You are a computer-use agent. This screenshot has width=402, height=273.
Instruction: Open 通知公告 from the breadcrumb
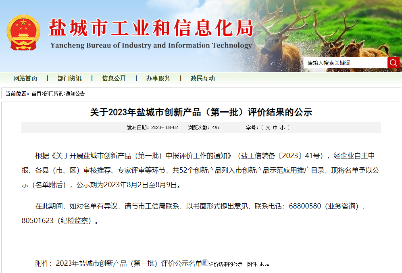pos(75,94)
